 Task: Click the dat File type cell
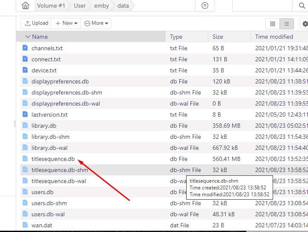179,225
